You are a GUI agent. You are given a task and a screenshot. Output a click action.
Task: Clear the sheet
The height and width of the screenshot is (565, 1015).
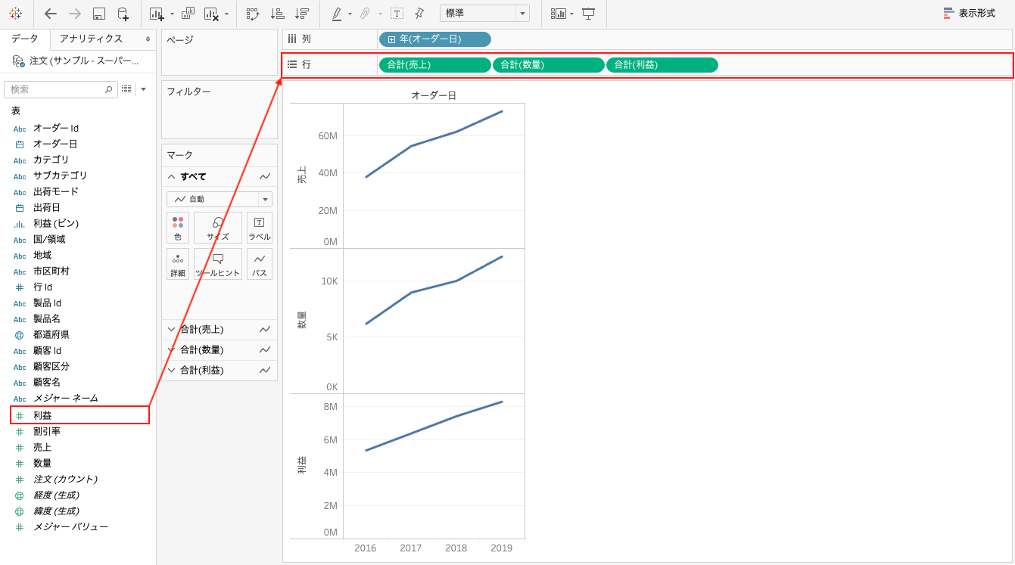[211, 14]
